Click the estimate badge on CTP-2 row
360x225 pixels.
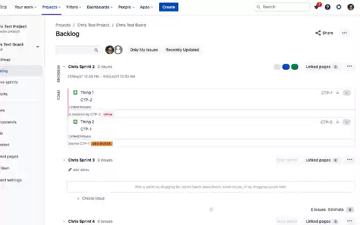346,122
